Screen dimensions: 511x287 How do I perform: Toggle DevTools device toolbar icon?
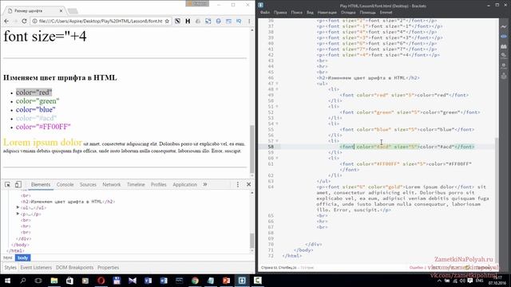[18, 184]
